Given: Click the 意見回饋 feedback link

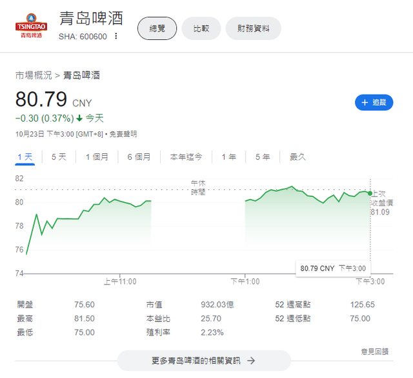Looking at the screenshot, I should click(x=374, y=352).
